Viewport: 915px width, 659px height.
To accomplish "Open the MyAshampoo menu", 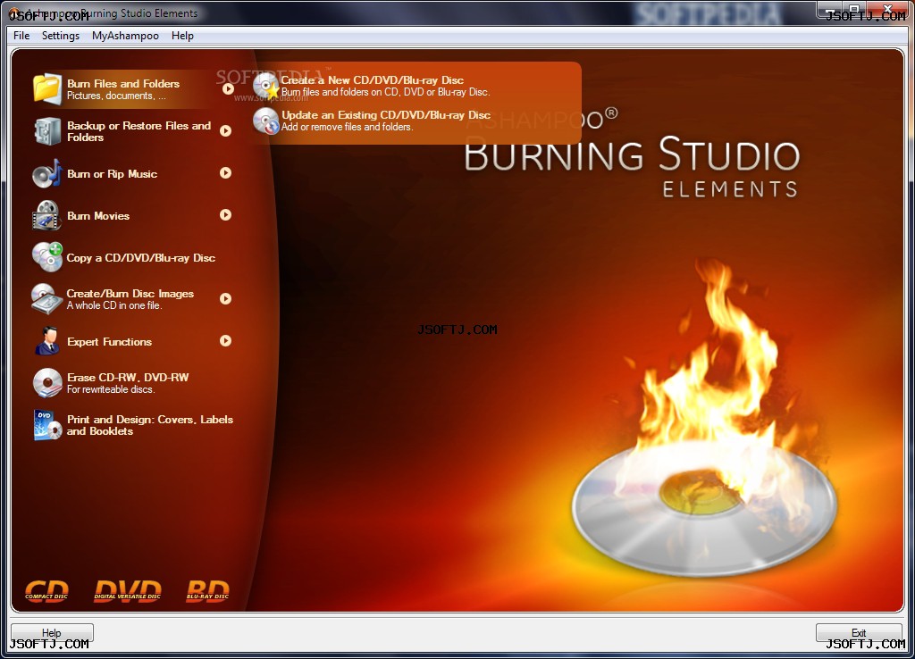I will (x=125, y=36).
